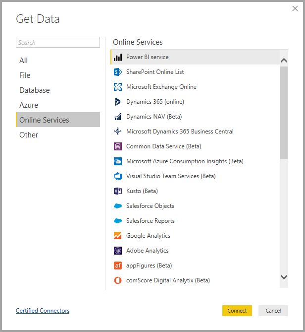
Task: Click the connector list scrollbar thumb
Action: pyautogui.click(x=284, y=112)
